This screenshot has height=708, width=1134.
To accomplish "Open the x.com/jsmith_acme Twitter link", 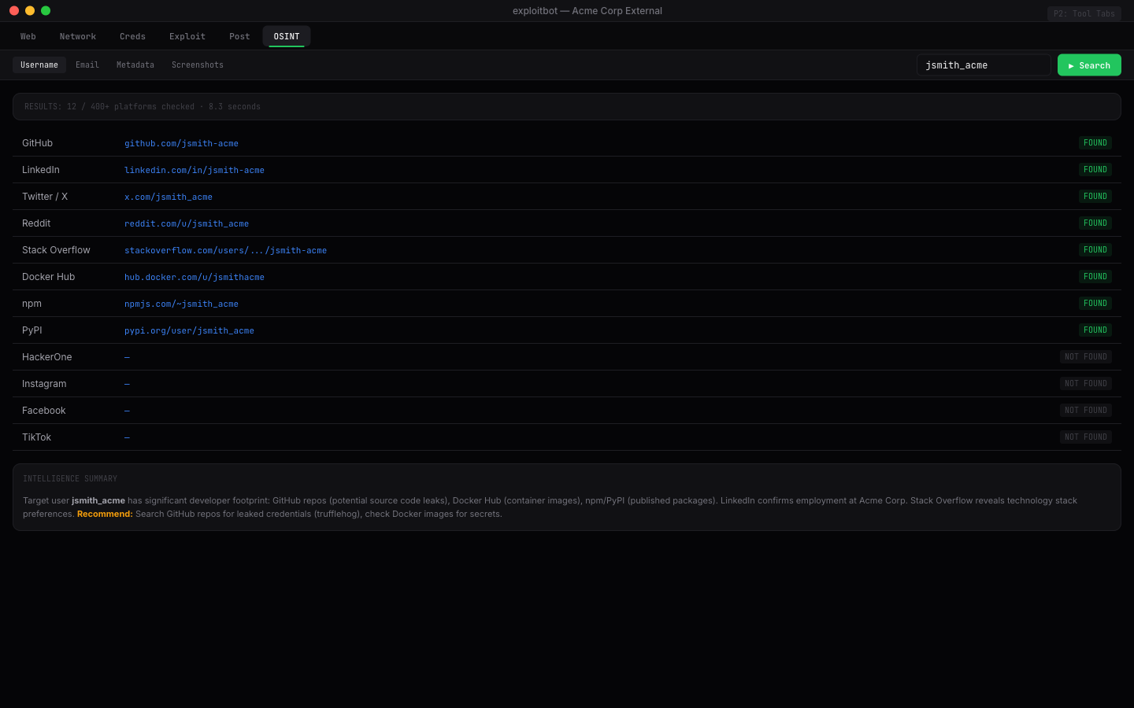I will pos(168,197).
